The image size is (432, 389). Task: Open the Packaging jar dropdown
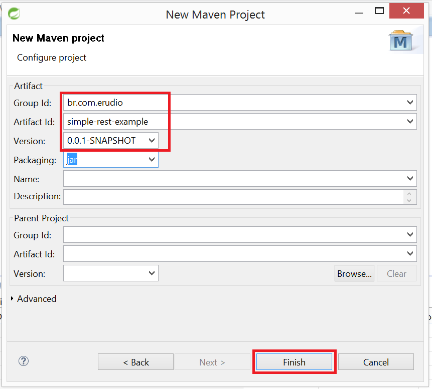[152, 160]
